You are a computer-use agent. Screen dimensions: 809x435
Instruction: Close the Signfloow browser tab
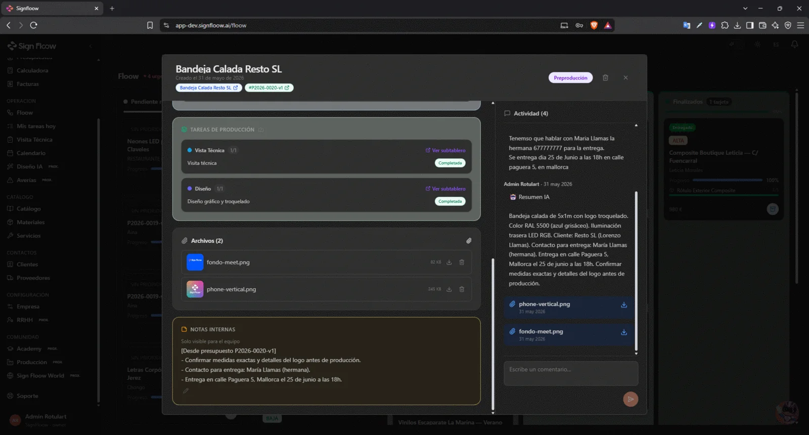97,8
